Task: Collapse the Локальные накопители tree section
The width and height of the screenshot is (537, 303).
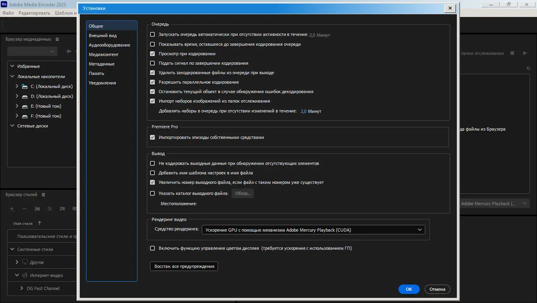Action: (x=12, y=77)
